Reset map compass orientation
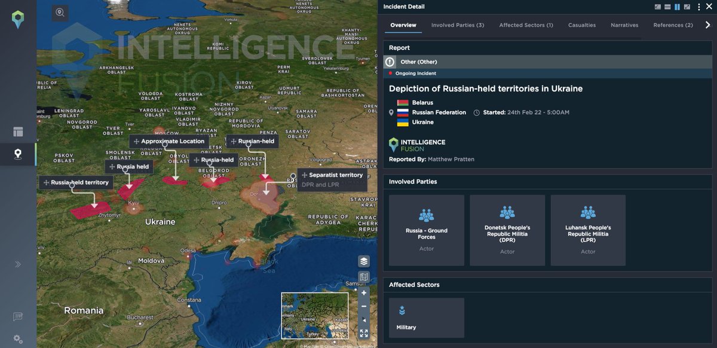The width and height of the screenshot is (717, 348). click(364, 320)
